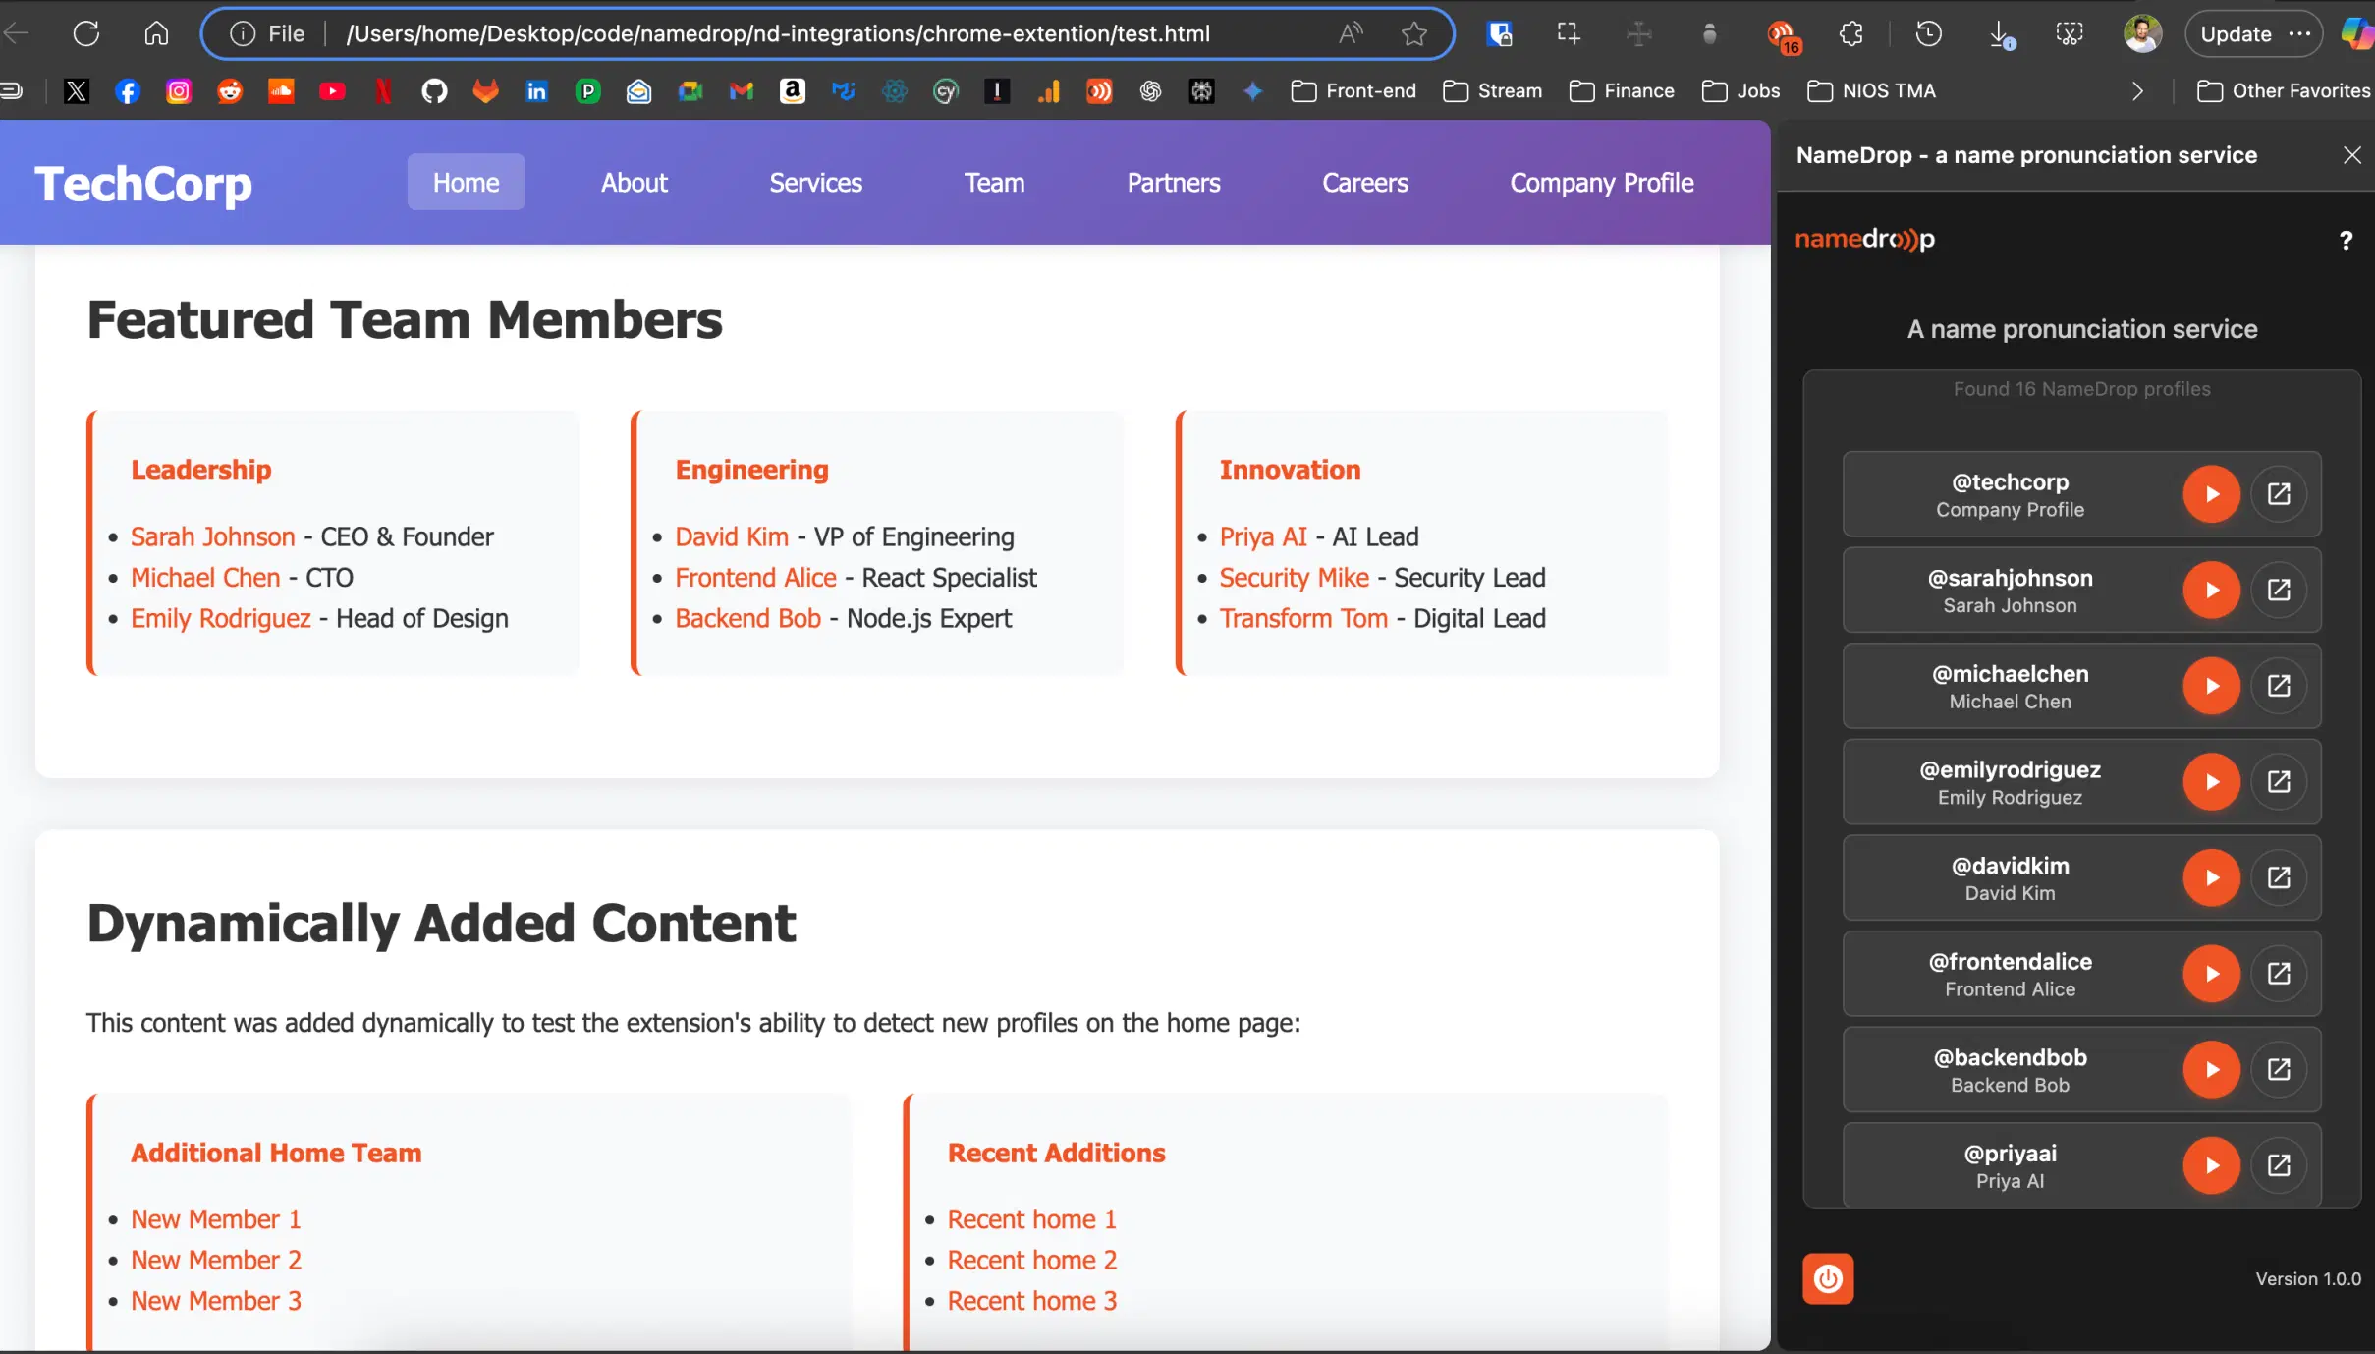Open the Company Profile nav item
Image resolution: width=2375 pixels, height=1354 pixels.
click(x=1602, y=183)
